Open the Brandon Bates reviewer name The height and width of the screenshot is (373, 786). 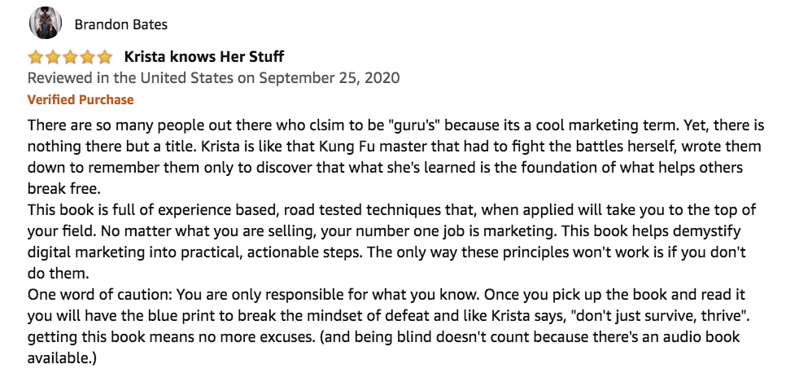pyautogui.click(x=120, y=24)
